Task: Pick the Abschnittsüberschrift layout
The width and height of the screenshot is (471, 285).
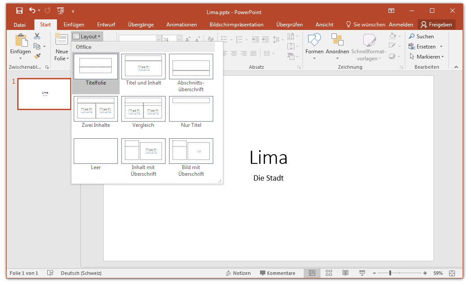Action: click(191, 73)
